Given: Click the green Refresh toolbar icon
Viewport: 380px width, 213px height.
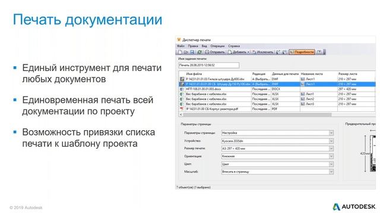Looking at the screenshot, I should pyautogui.click(x=199, y=52).
